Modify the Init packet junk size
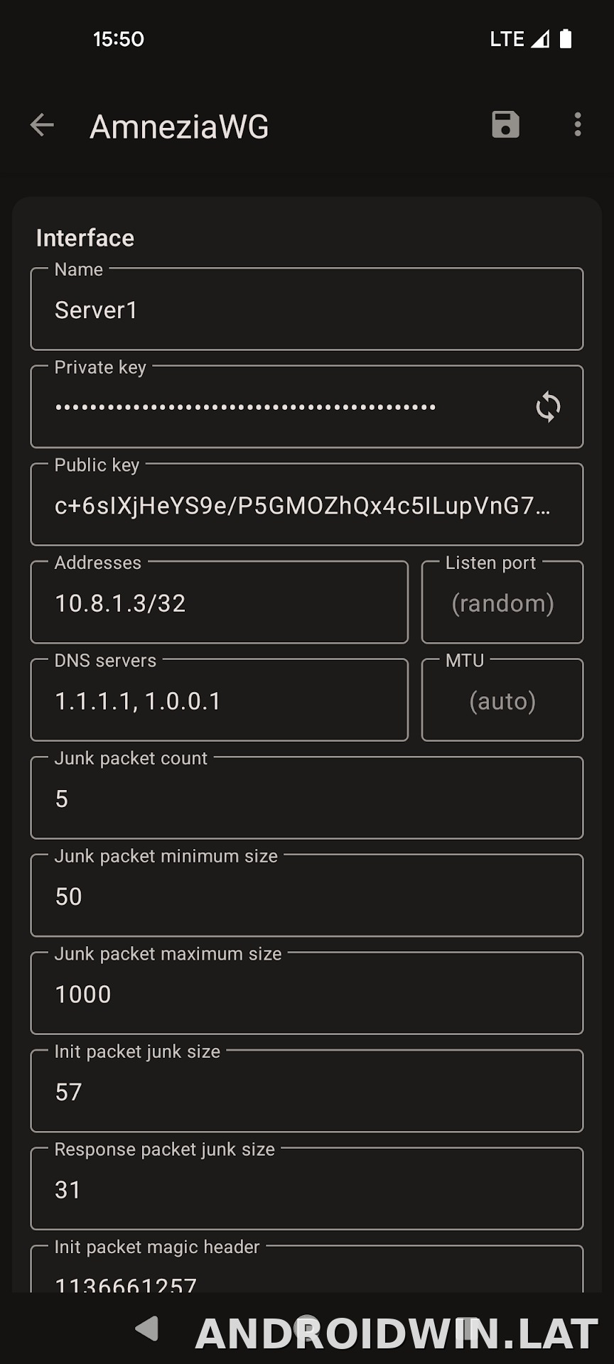 [x=307, y=1091]
